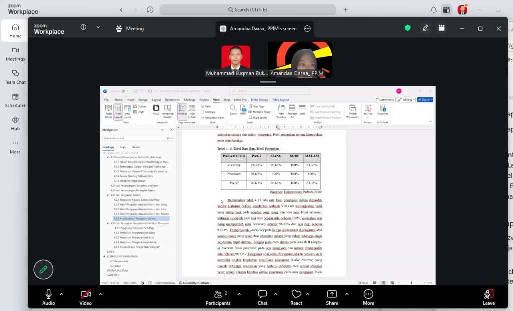Toggle Video camera button
The image size is (513, 311).
85,297
